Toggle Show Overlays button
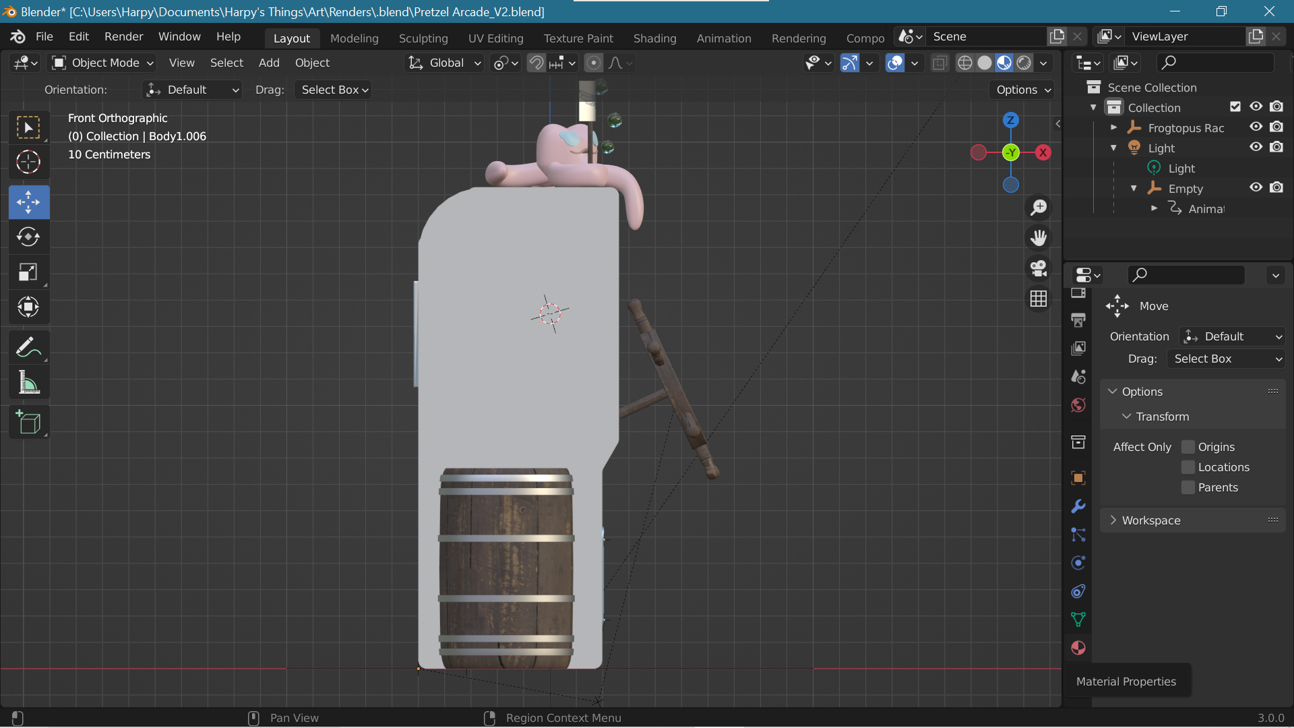The image size is (1294, 728). point(895,63)
